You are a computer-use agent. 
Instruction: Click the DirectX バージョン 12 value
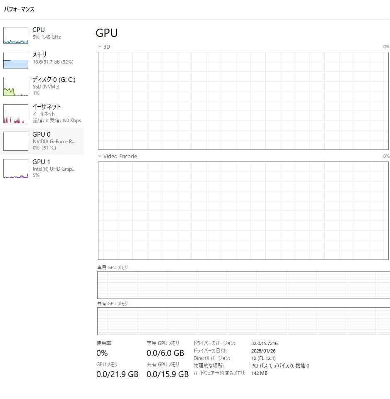coord(263,358)
